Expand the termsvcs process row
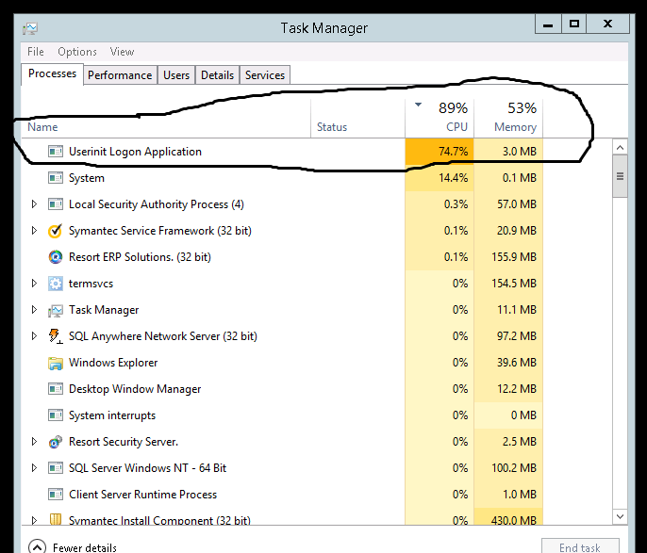The width and height of the screenshot is (647, 553). tap(34, 283)
